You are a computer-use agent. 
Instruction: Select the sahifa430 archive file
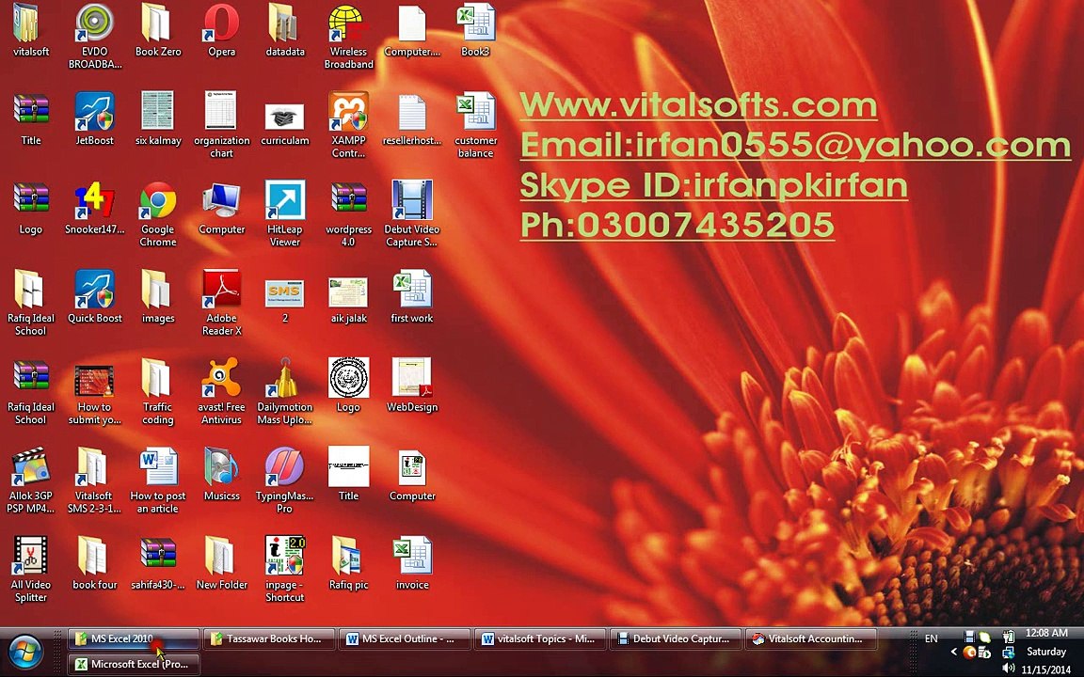coord(158,564)
